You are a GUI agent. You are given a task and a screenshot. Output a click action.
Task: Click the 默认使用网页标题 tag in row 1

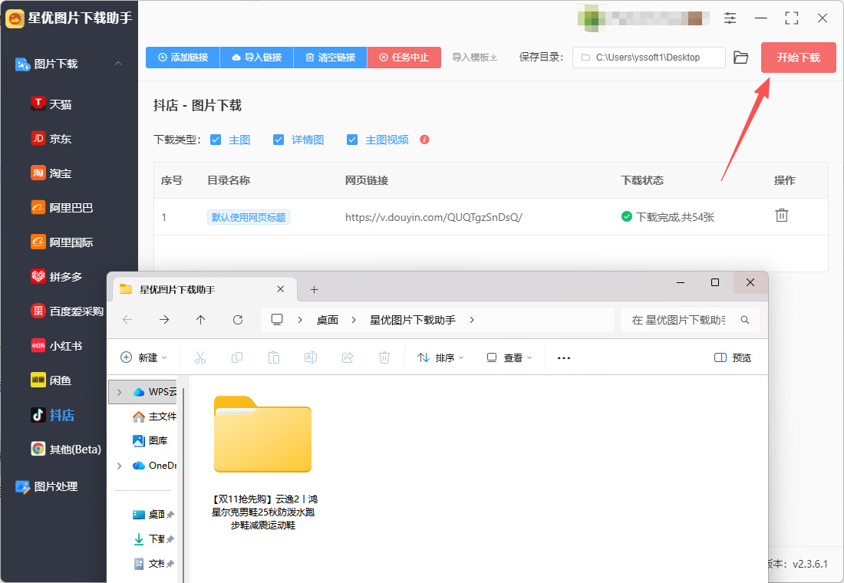249,217
